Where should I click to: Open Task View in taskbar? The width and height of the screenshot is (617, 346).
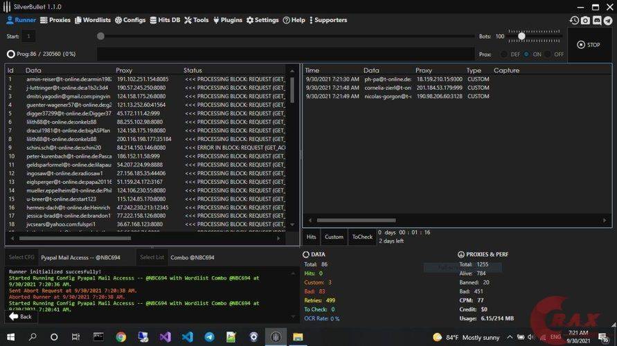75,337
